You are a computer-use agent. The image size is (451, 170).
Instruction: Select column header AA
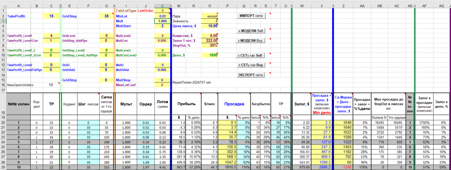[x=362, y=6]
